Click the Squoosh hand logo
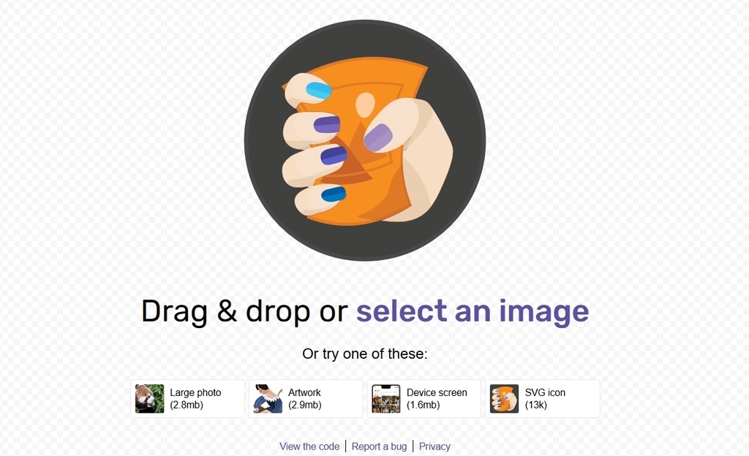This screenshot has height=456, width=749. pos(365,140)
